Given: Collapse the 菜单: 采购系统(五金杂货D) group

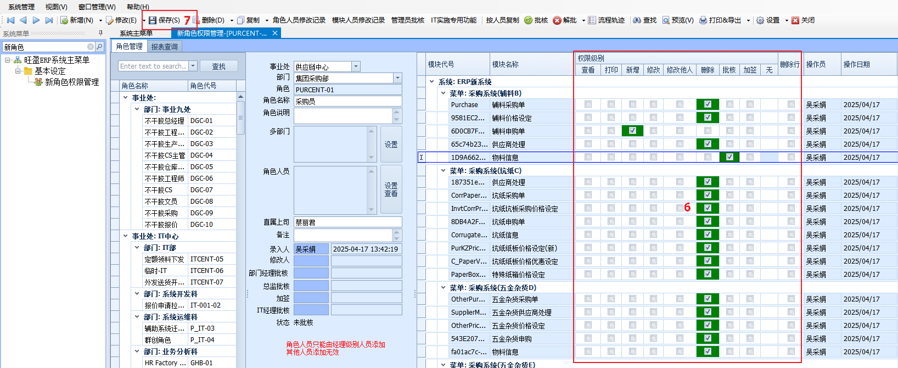Looking at the screenshot, I should click(443, 287).
